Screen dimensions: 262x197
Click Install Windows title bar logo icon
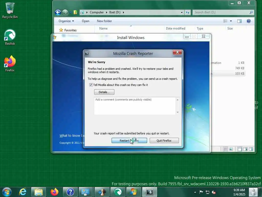(54, 37)
